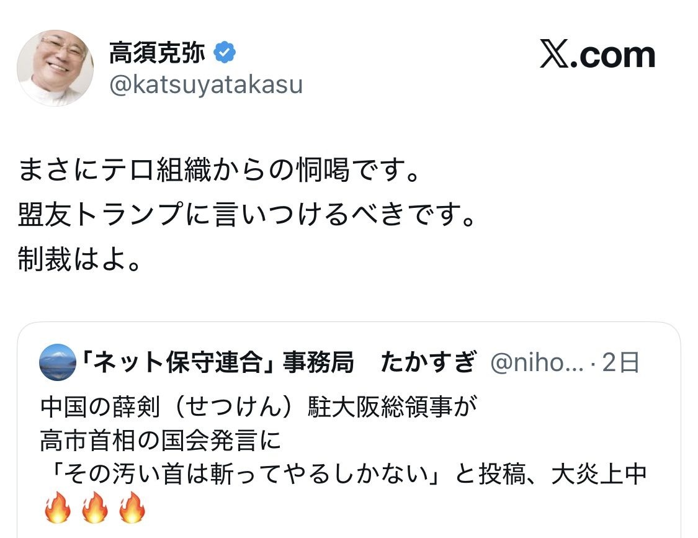Image resolution: width=698 pixels, height=538 pixels.
Task: Click the line 制裁はよ。
Action: tap(80, 261)
